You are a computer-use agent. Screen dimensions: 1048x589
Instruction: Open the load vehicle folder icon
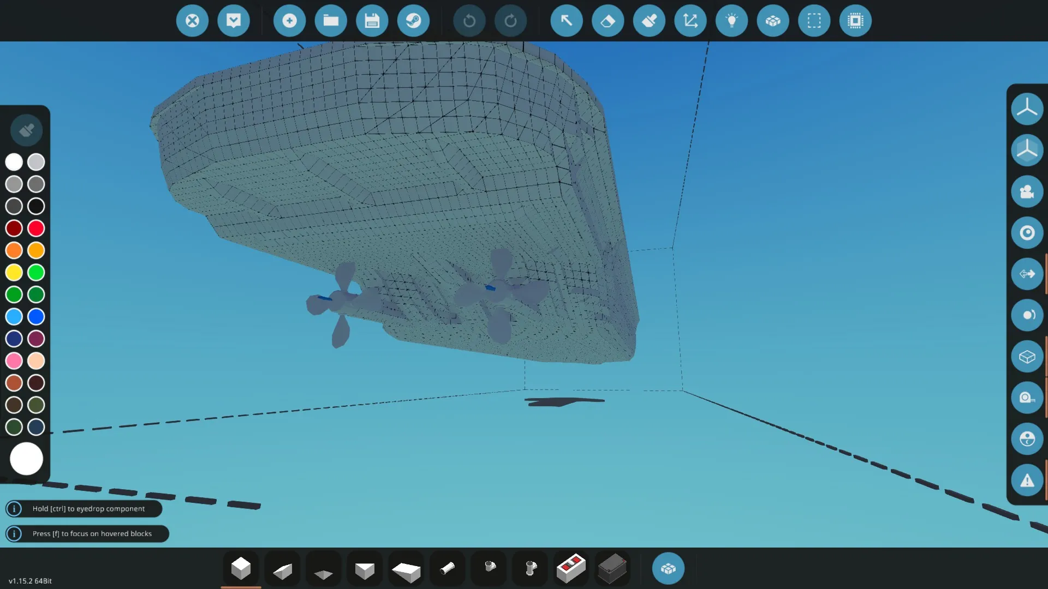pyautogui.click(x=331, y=21)
